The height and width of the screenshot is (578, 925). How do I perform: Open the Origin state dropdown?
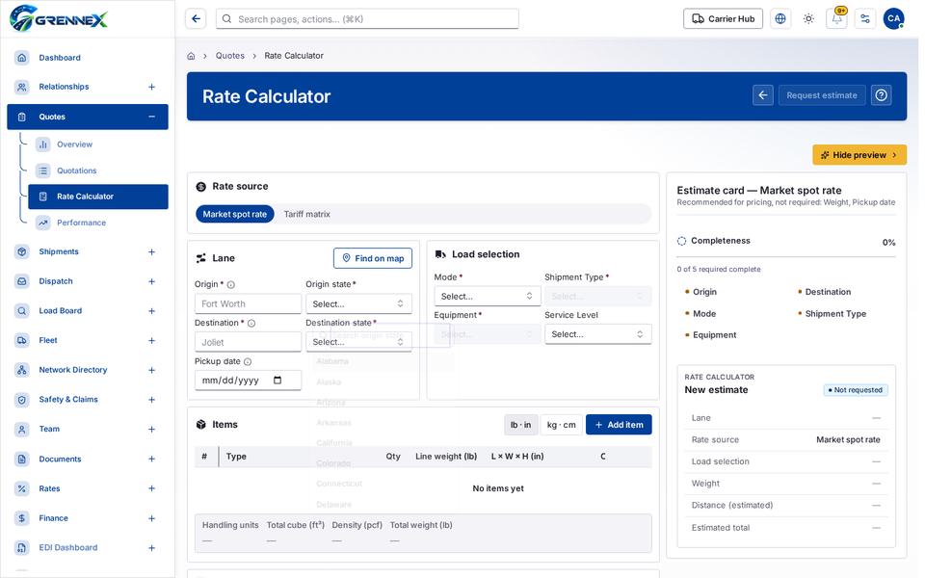(358, 304)
